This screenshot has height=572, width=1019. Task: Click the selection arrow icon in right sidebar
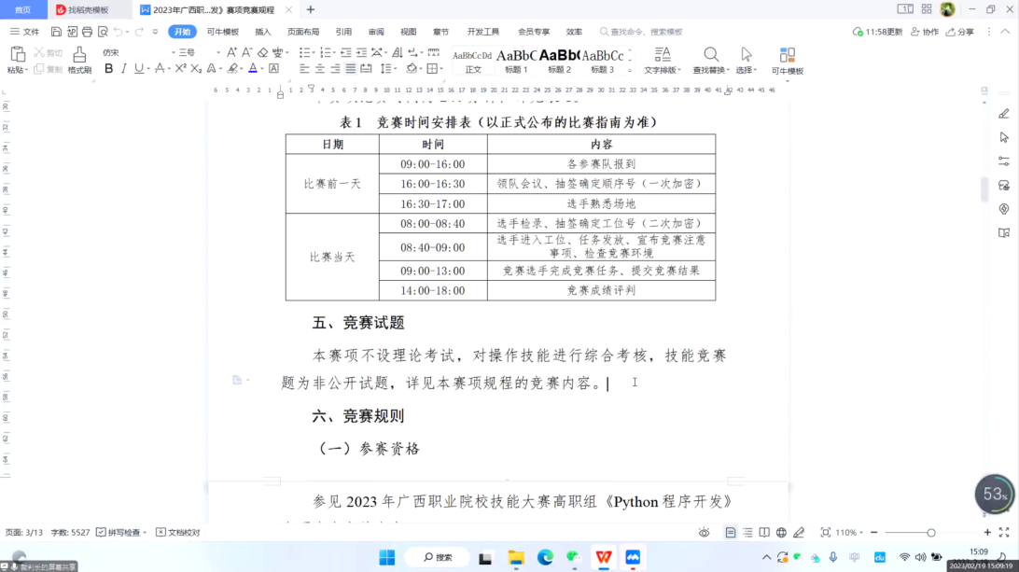coord(1004,137)
